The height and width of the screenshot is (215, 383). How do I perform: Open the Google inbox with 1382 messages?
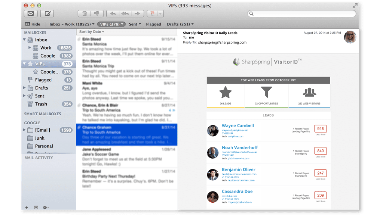click(48, 56)
